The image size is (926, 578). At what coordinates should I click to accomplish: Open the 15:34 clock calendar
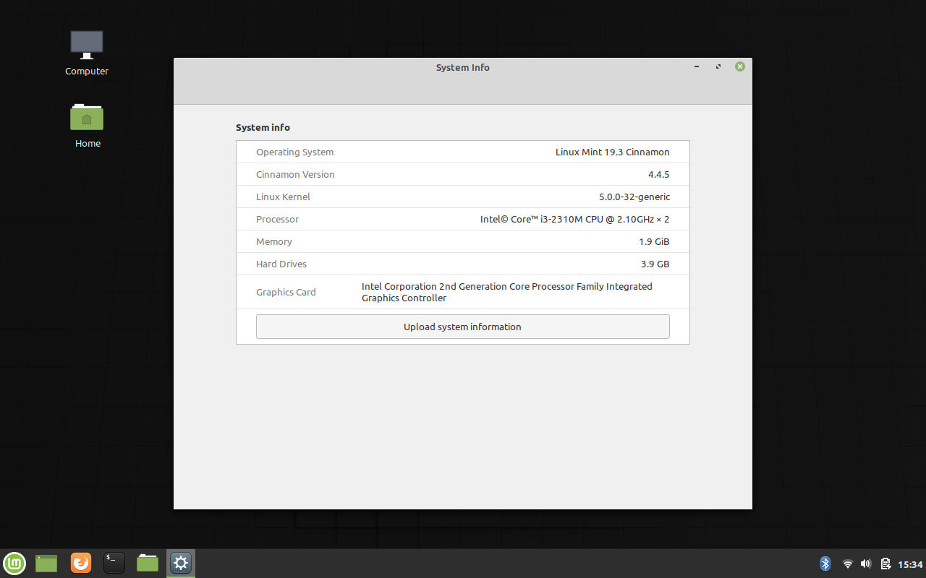coord(910,564)
